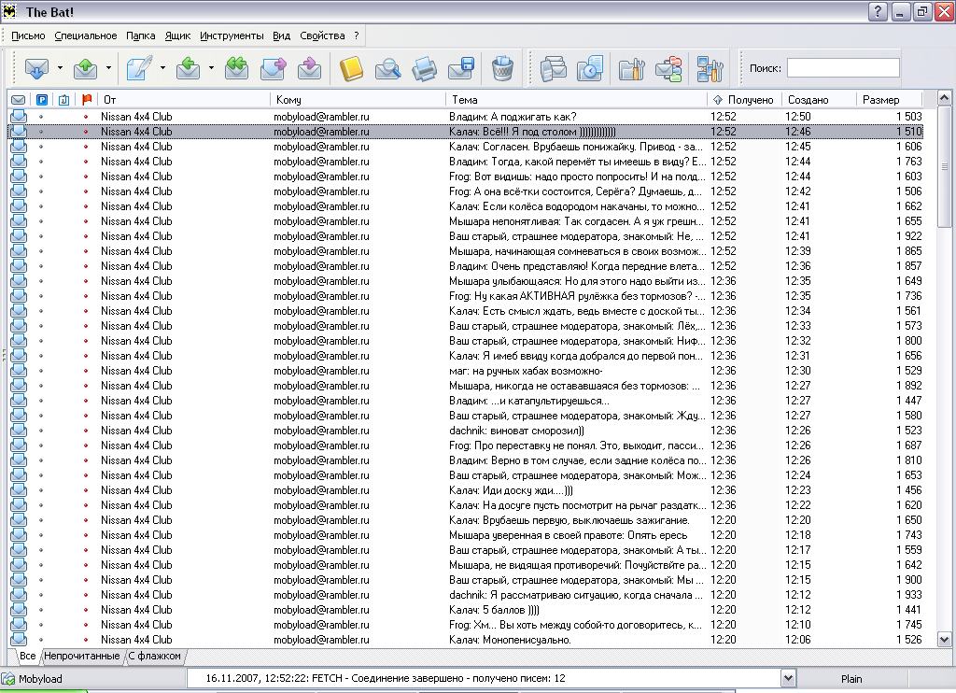Click the Plain status bar indicator

[x=851, y=678]
